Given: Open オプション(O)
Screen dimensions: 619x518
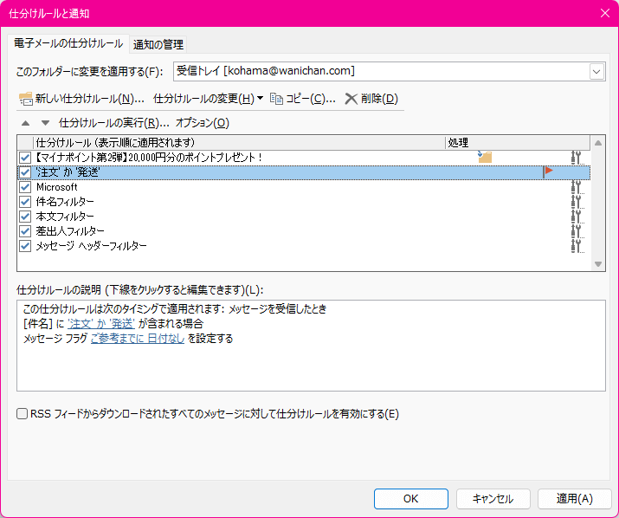Looking at the screenshot, I should (x=202, y=123).
